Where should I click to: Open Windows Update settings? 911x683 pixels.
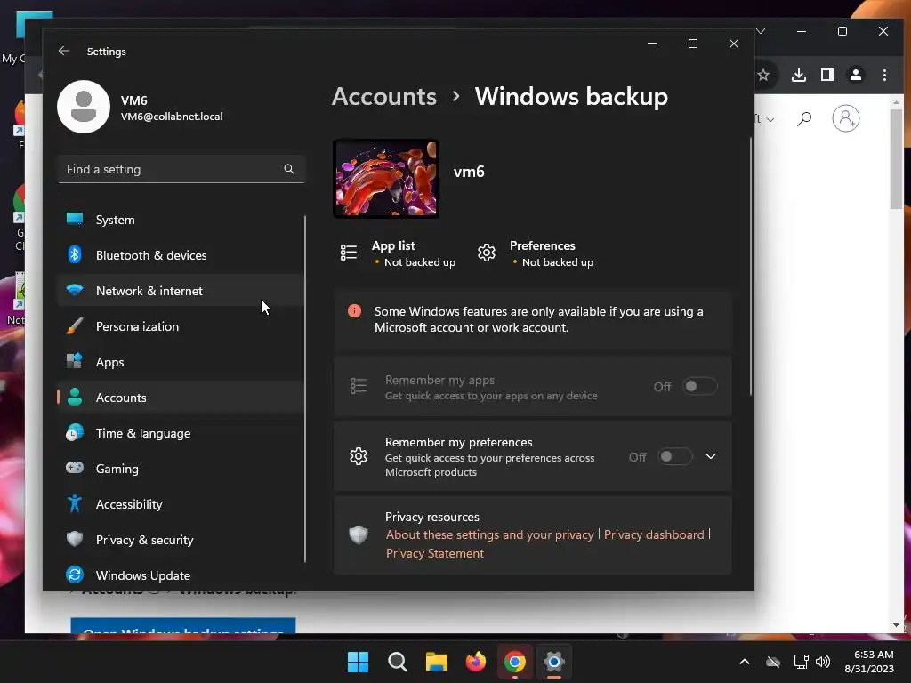tap(180, 575)
